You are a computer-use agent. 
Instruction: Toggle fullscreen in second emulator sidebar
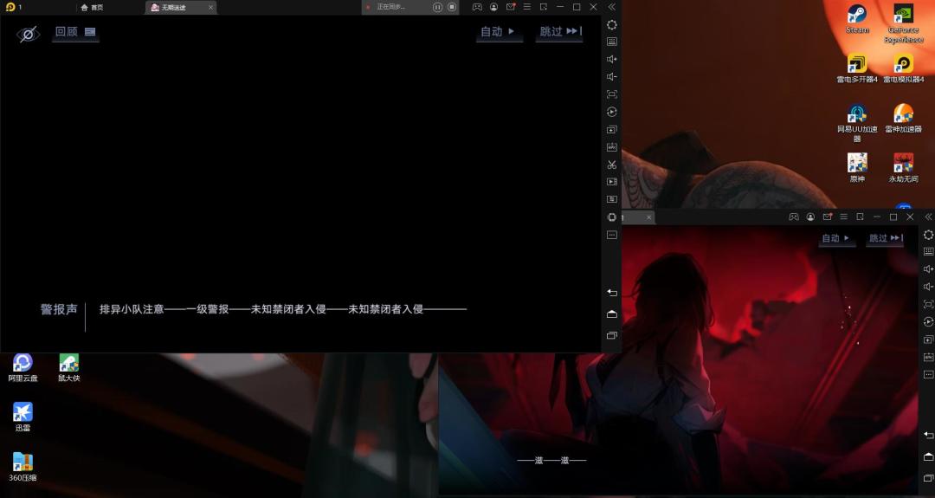pos(928,304)
